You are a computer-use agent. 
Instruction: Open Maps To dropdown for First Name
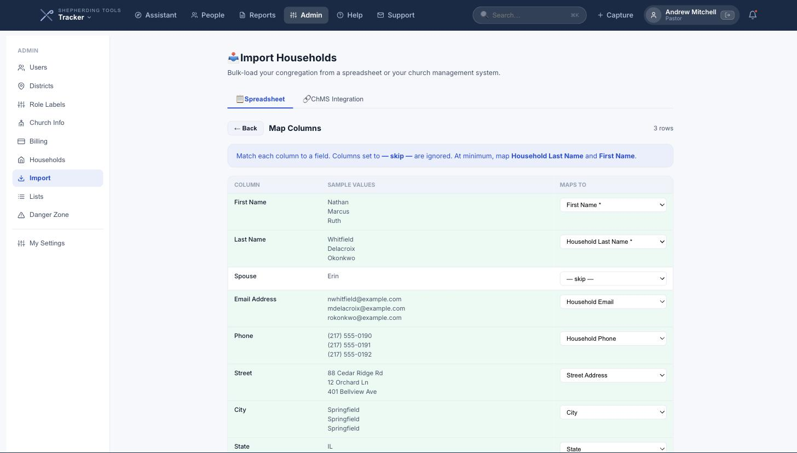pyautogui.click(x=613, y=205)
